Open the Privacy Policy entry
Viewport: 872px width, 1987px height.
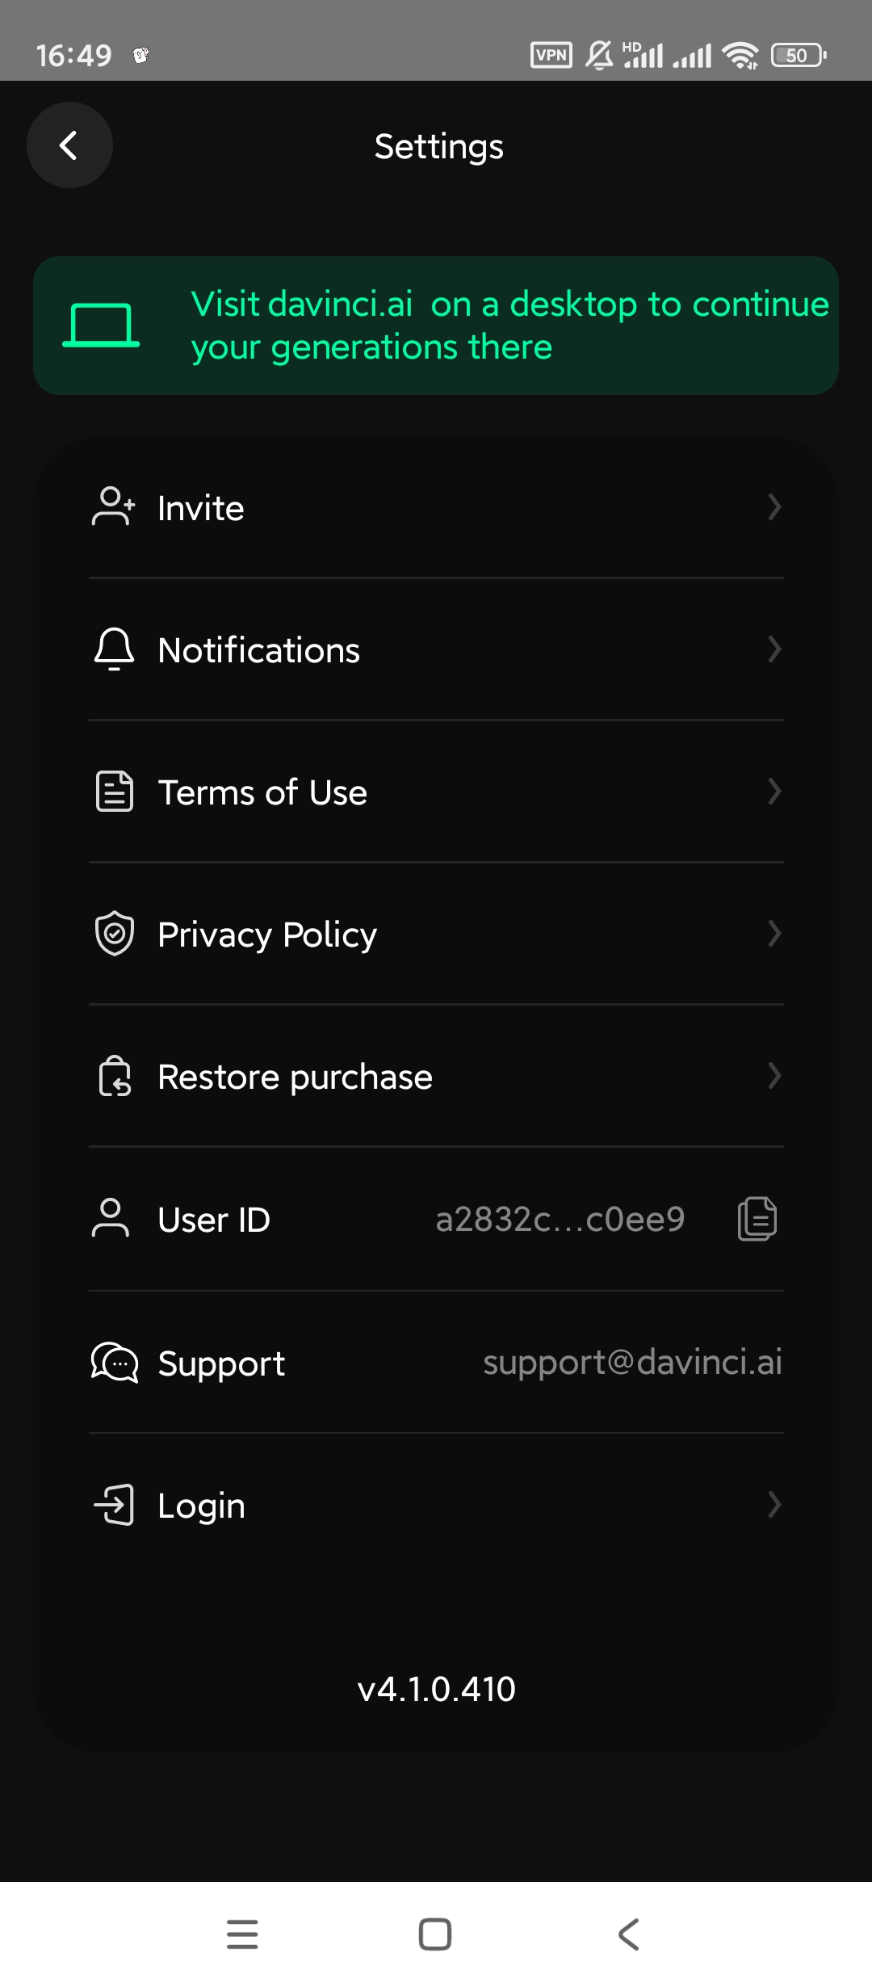(267, 935)
